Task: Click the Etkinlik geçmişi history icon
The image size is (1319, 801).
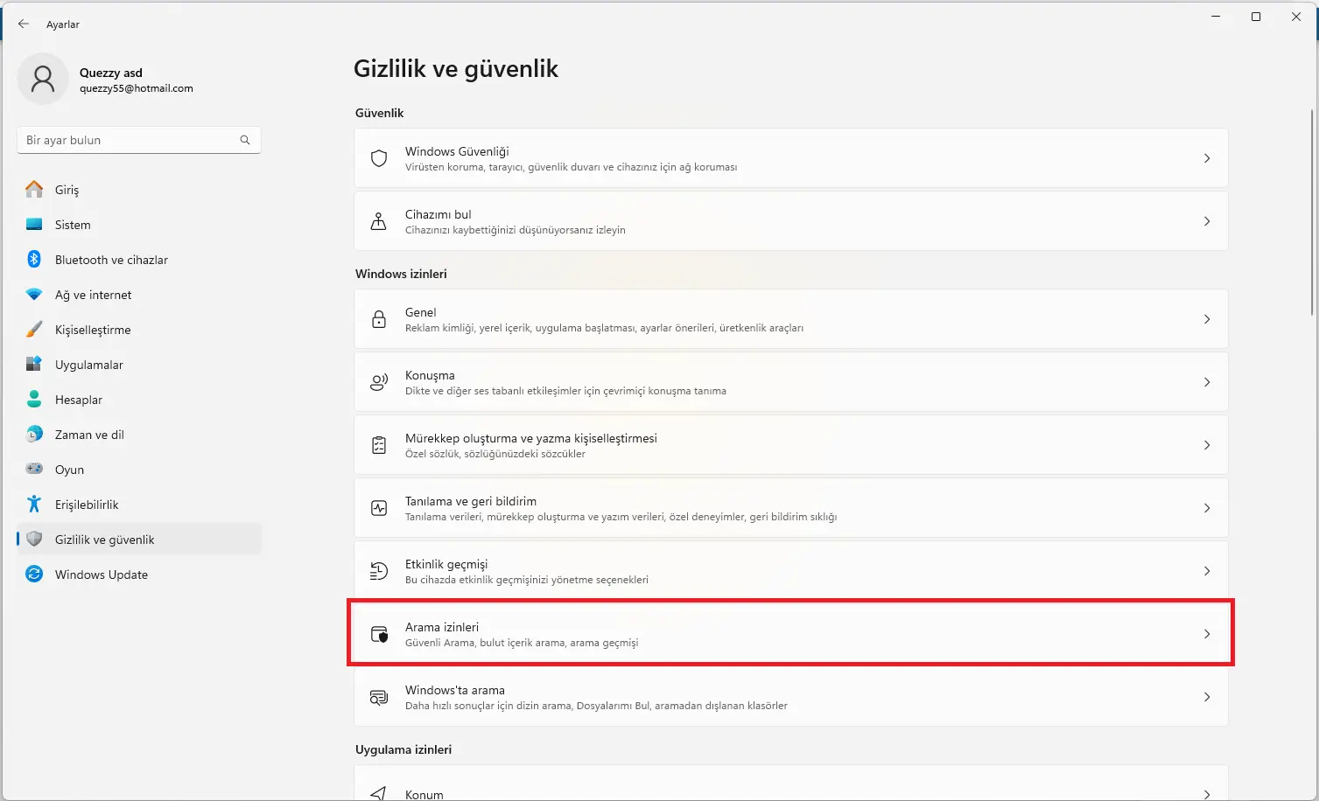Action: pos(379,571)
